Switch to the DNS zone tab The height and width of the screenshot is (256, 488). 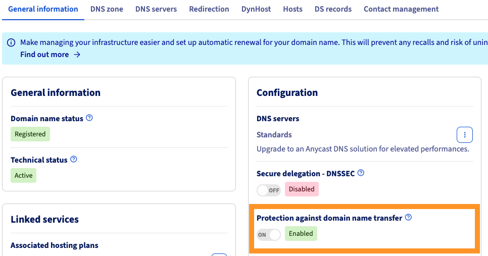[x=107, y=9]
